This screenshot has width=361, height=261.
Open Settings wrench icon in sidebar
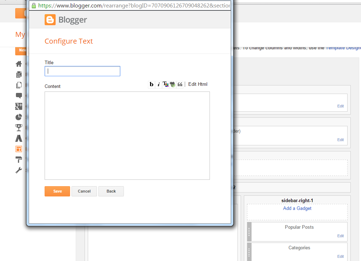[19, 170]
